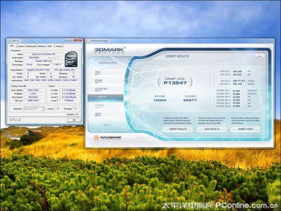Open the processor Selection dropdown in CPU-Z
The width and height of the screenshot is (281, 211).
tap(34, 109)
